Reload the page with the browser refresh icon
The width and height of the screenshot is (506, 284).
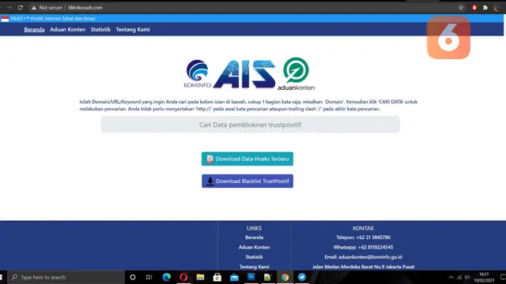tap(21, 7)
